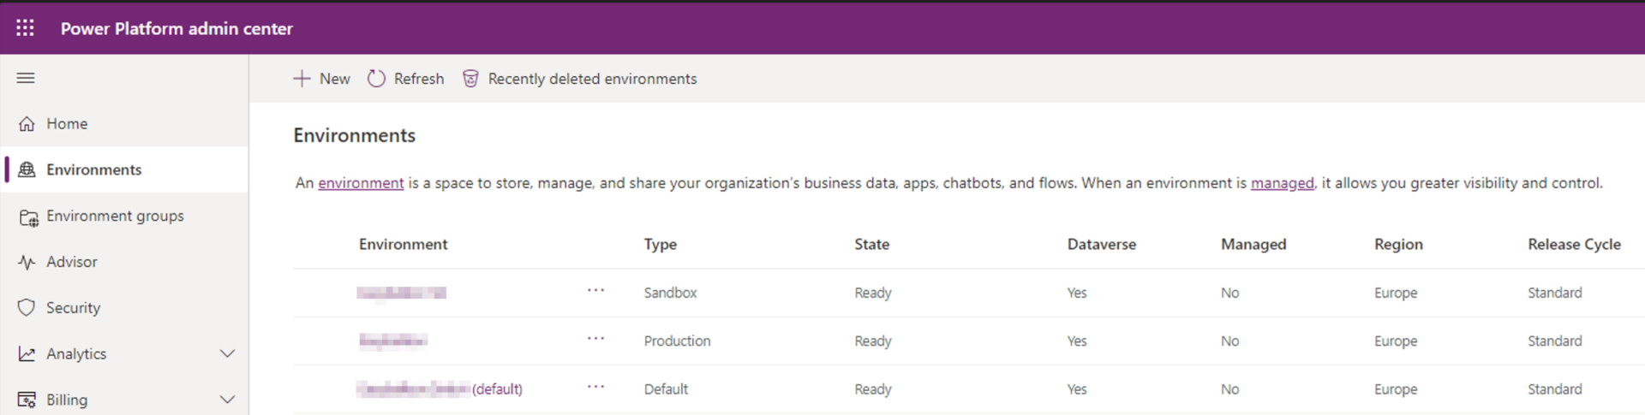Click the 'Default' type cell
Image resolution: width=1645 pixels, height=415 pixels.
point(666,389)
